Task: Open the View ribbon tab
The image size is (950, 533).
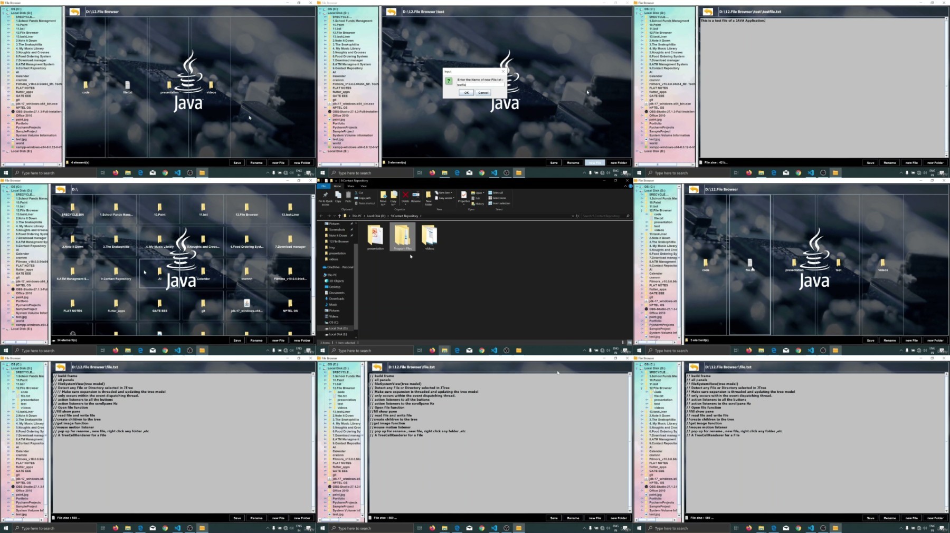Action: point(364,186)
